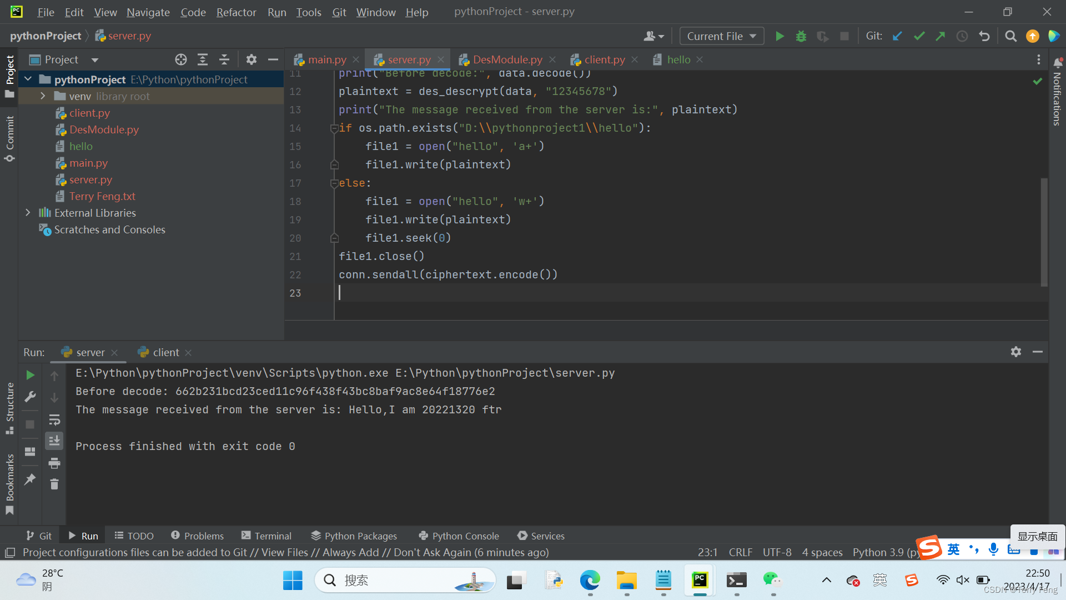
Task: Toggle the pythonProject root tree node
Action: pyautogui.click(x=28, y=79)
